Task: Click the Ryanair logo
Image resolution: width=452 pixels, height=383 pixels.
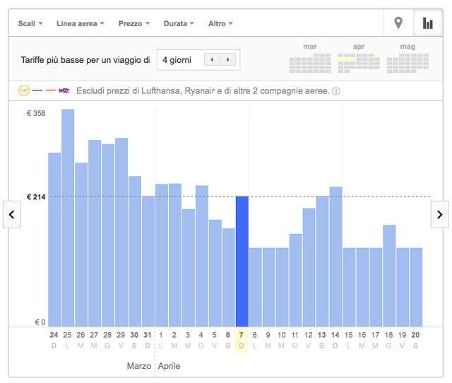Action: point(37,90)
